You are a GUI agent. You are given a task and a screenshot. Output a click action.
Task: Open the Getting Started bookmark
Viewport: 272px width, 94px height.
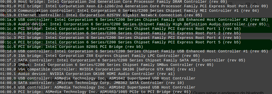tap(18, 13)
